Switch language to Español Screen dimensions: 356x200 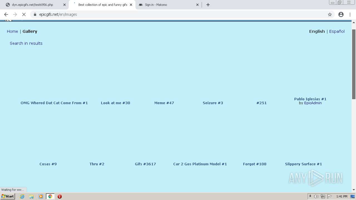coord(337,31)
